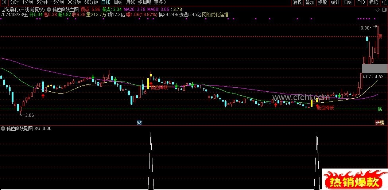Click the 世纪鼎利(日线.前复权) stock title
388x190 pixels.
[23, 9]
